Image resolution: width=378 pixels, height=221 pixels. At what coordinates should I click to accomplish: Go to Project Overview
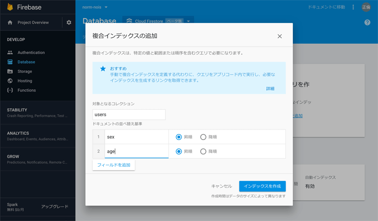click(x=32, y=23)
